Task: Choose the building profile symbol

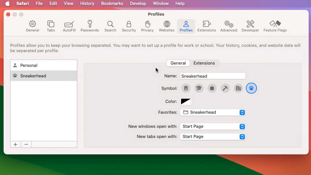Action: click(238, 88)
